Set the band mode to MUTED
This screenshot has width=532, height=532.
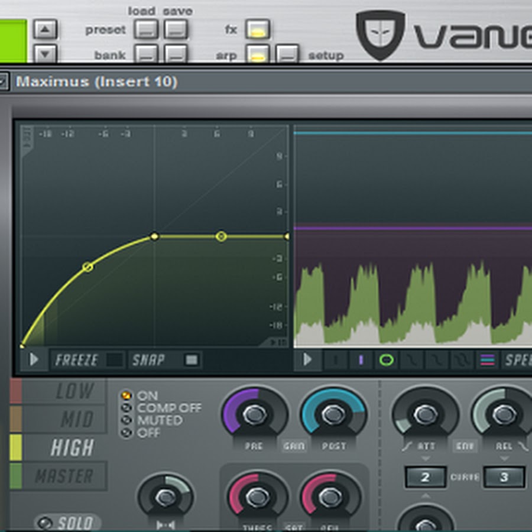(126, 420)
